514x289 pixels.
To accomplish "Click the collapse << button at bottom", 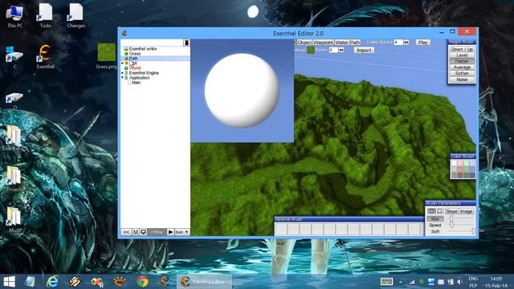I will (126, 232).
